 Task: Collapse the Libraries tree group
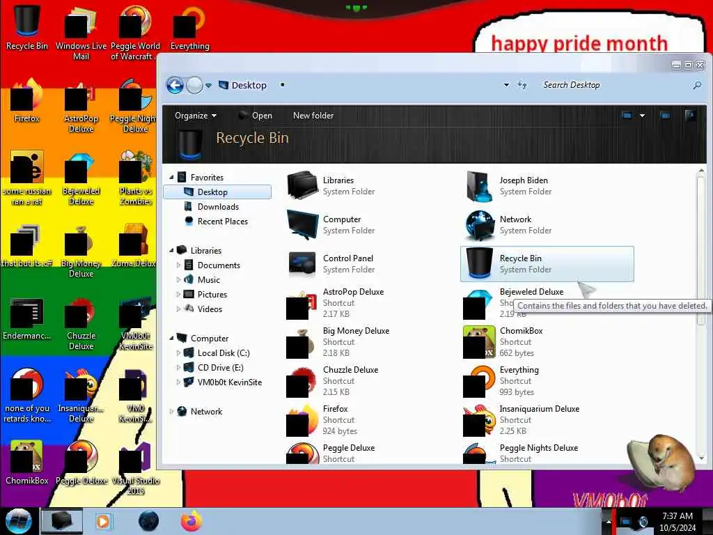171,251
